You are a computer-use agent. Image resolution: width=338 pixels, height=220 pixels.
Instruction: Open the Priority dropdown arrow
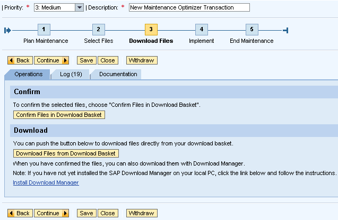80,7
